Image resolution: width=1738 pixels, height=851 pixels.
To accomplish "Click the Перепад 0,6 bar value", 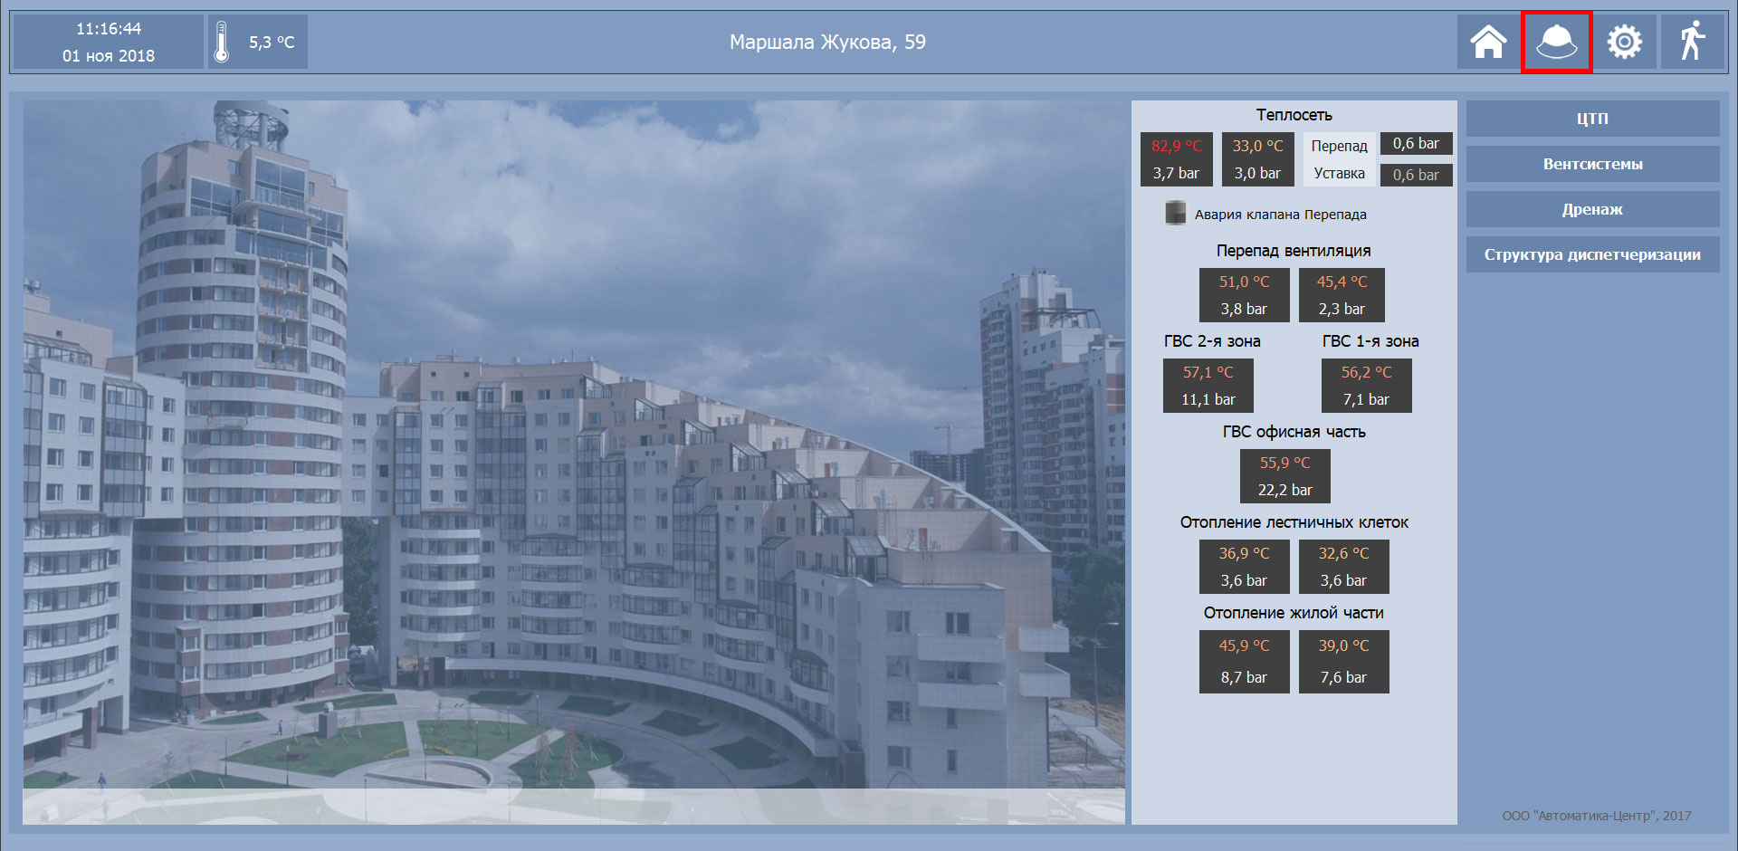I will tap(1416, 144).
